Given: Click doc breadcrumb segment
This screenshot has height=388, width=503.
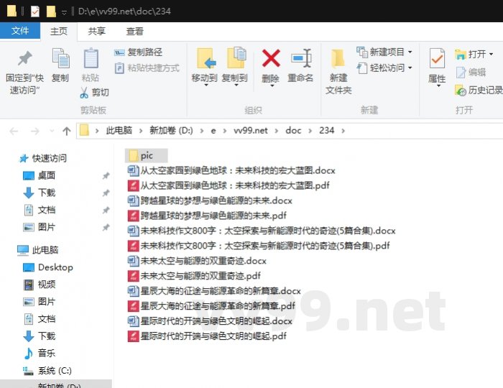Looking at the screenshot, I should click(x=293, y=131).
